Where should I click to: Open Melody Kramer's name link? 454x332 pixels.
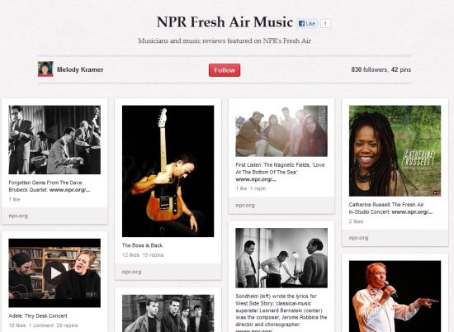pos(80,69)
